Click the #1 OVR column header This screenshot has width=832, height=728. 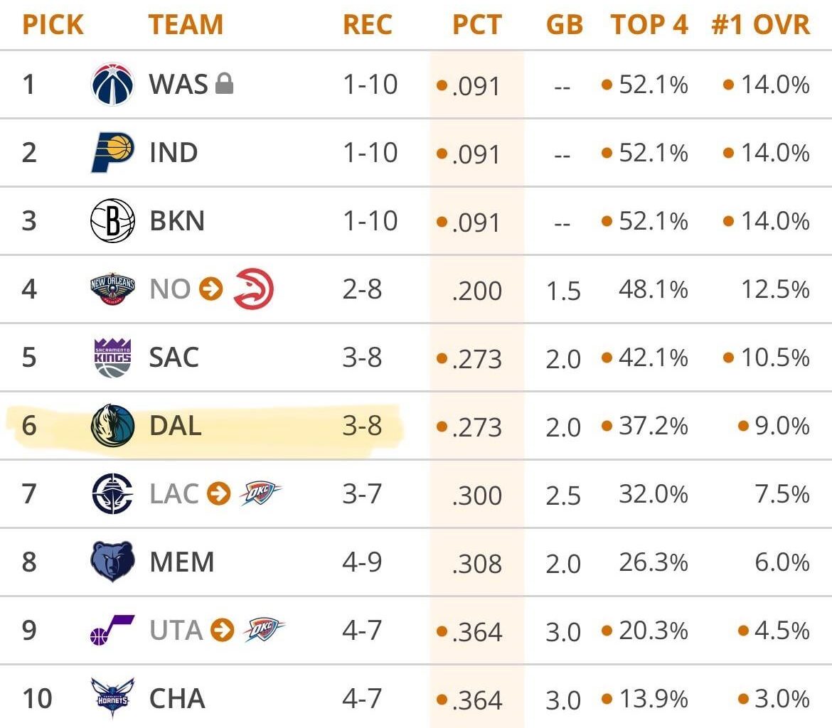point(760,25)
